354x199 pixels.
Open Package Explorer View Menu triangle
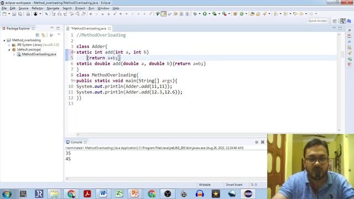[59, 35]
